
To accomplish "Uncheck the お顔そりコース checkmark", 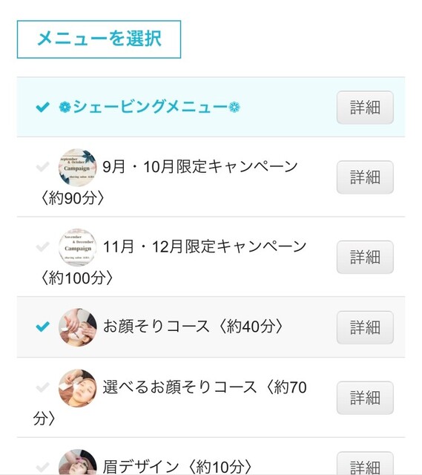I will tap(42, 327).
